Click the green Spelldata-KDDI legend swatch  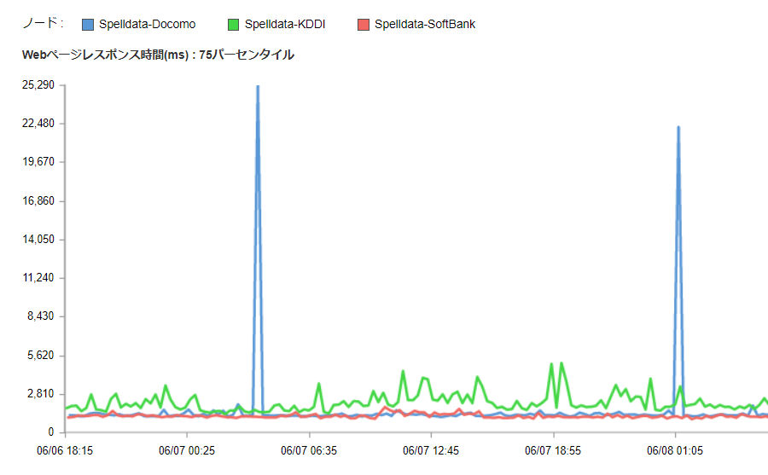[232, 24]
